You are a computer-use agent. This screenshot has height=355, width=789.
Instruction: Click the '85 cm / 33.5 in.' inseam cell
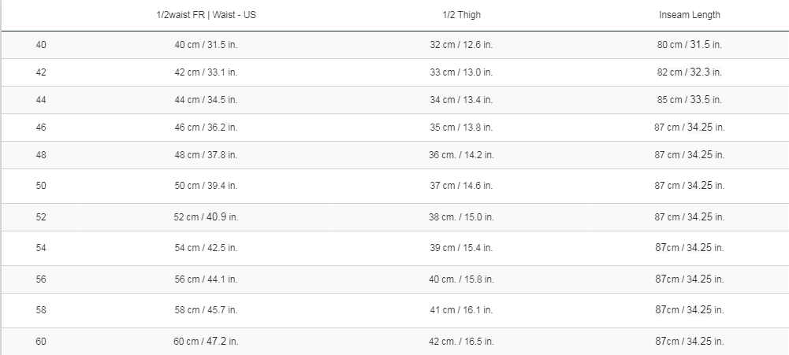(690, 100)
